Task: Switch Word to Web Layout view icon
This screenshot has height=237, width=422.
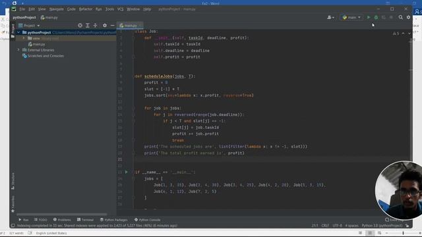Action: tap(379, 233)
